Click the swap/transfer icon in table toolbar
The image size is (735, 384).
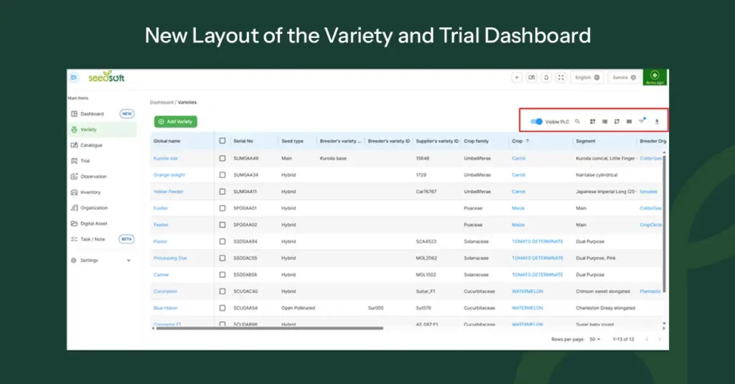[x=617, y=121]
